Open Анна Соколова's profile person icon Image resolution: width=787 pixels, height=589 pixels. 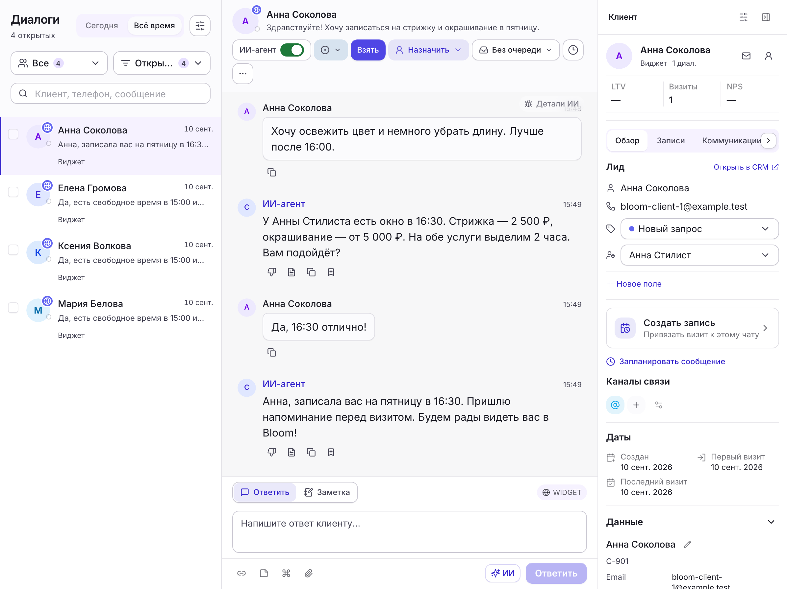point(768,56)
